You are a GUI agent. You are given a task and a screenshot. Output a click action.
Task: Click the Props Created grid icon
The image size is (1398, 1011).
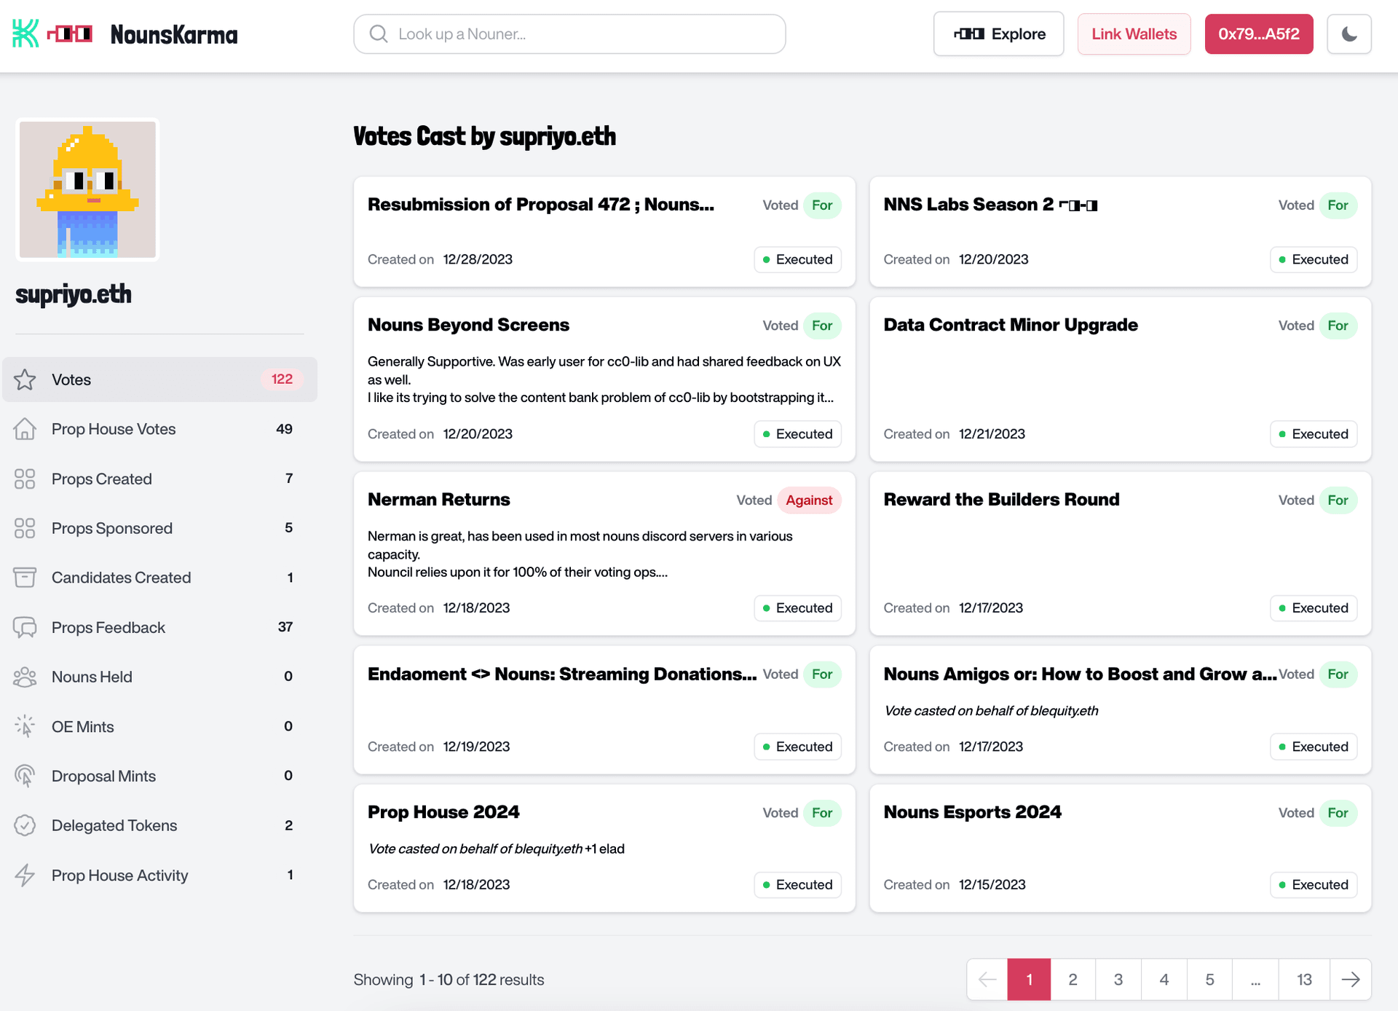click(x=25, y=479)
